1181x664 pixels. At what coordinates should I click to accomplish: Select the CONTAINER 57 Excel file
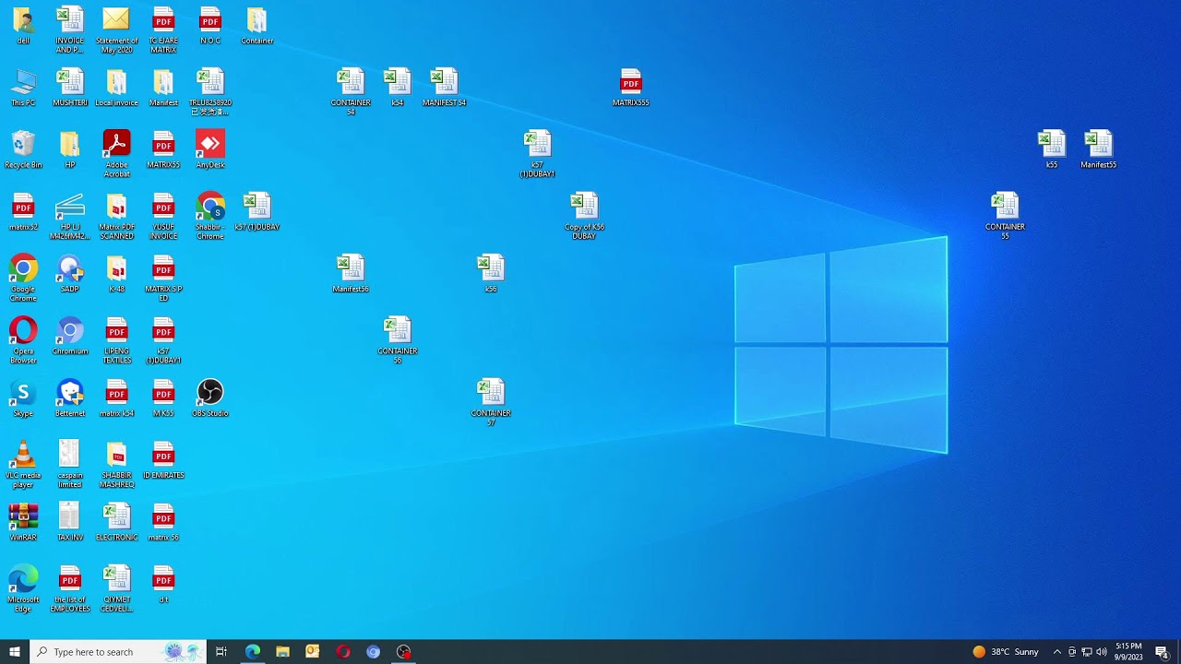click(x=491, y=402)
